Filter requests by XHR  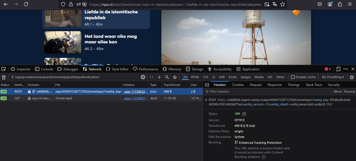222,77
